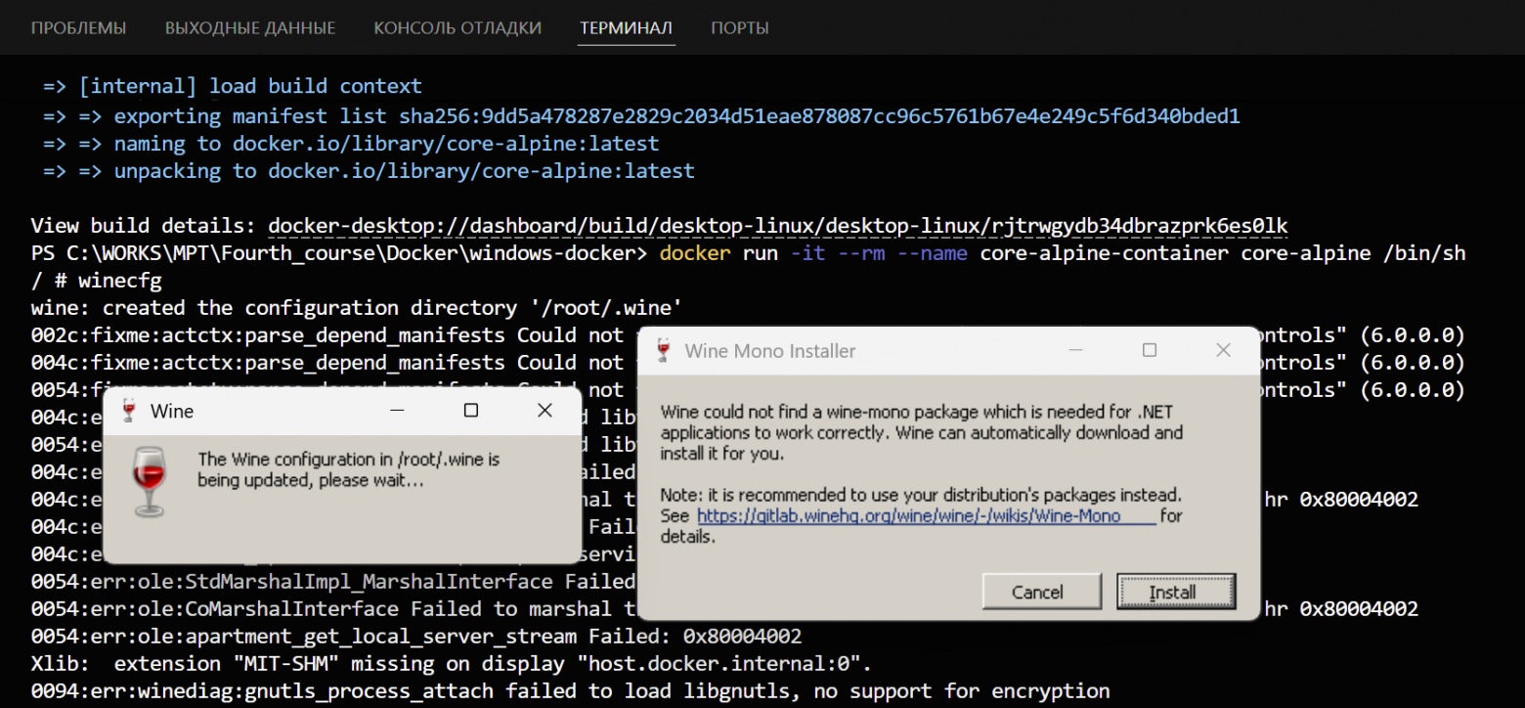The height and width of the screenshot is (708, 1525).
Task: Click the 'docker run -it --rm' command
Action: click(1063, 253)
